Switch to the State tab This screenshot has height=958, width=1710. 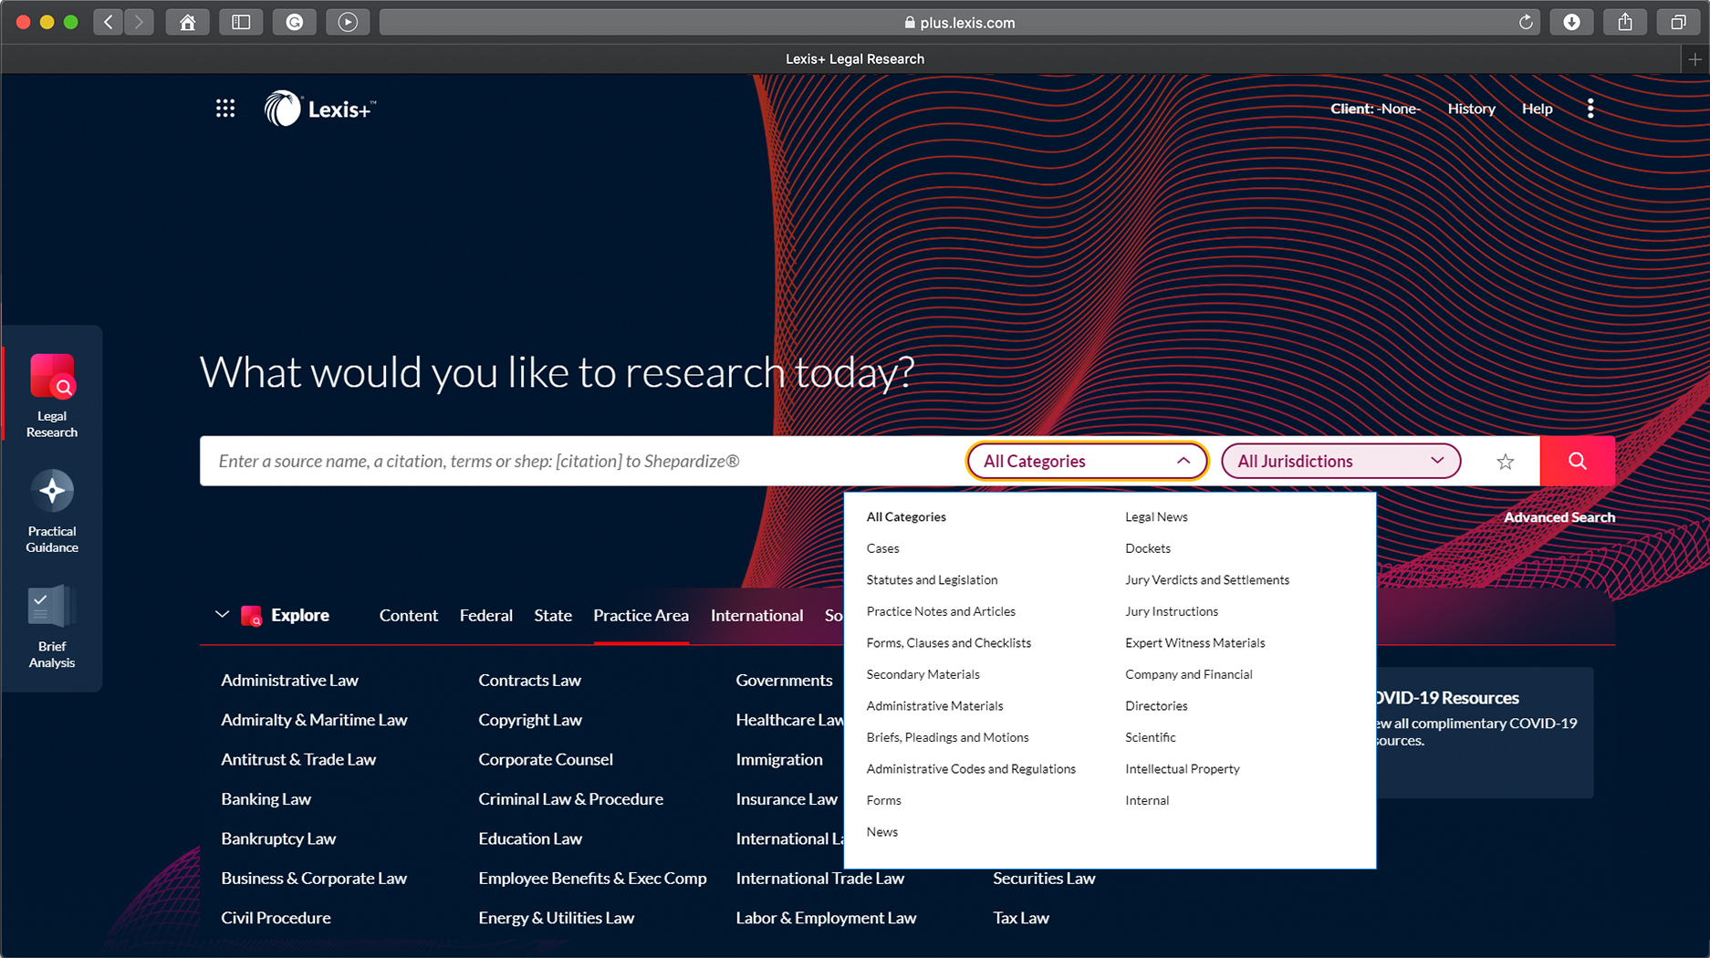553,616
